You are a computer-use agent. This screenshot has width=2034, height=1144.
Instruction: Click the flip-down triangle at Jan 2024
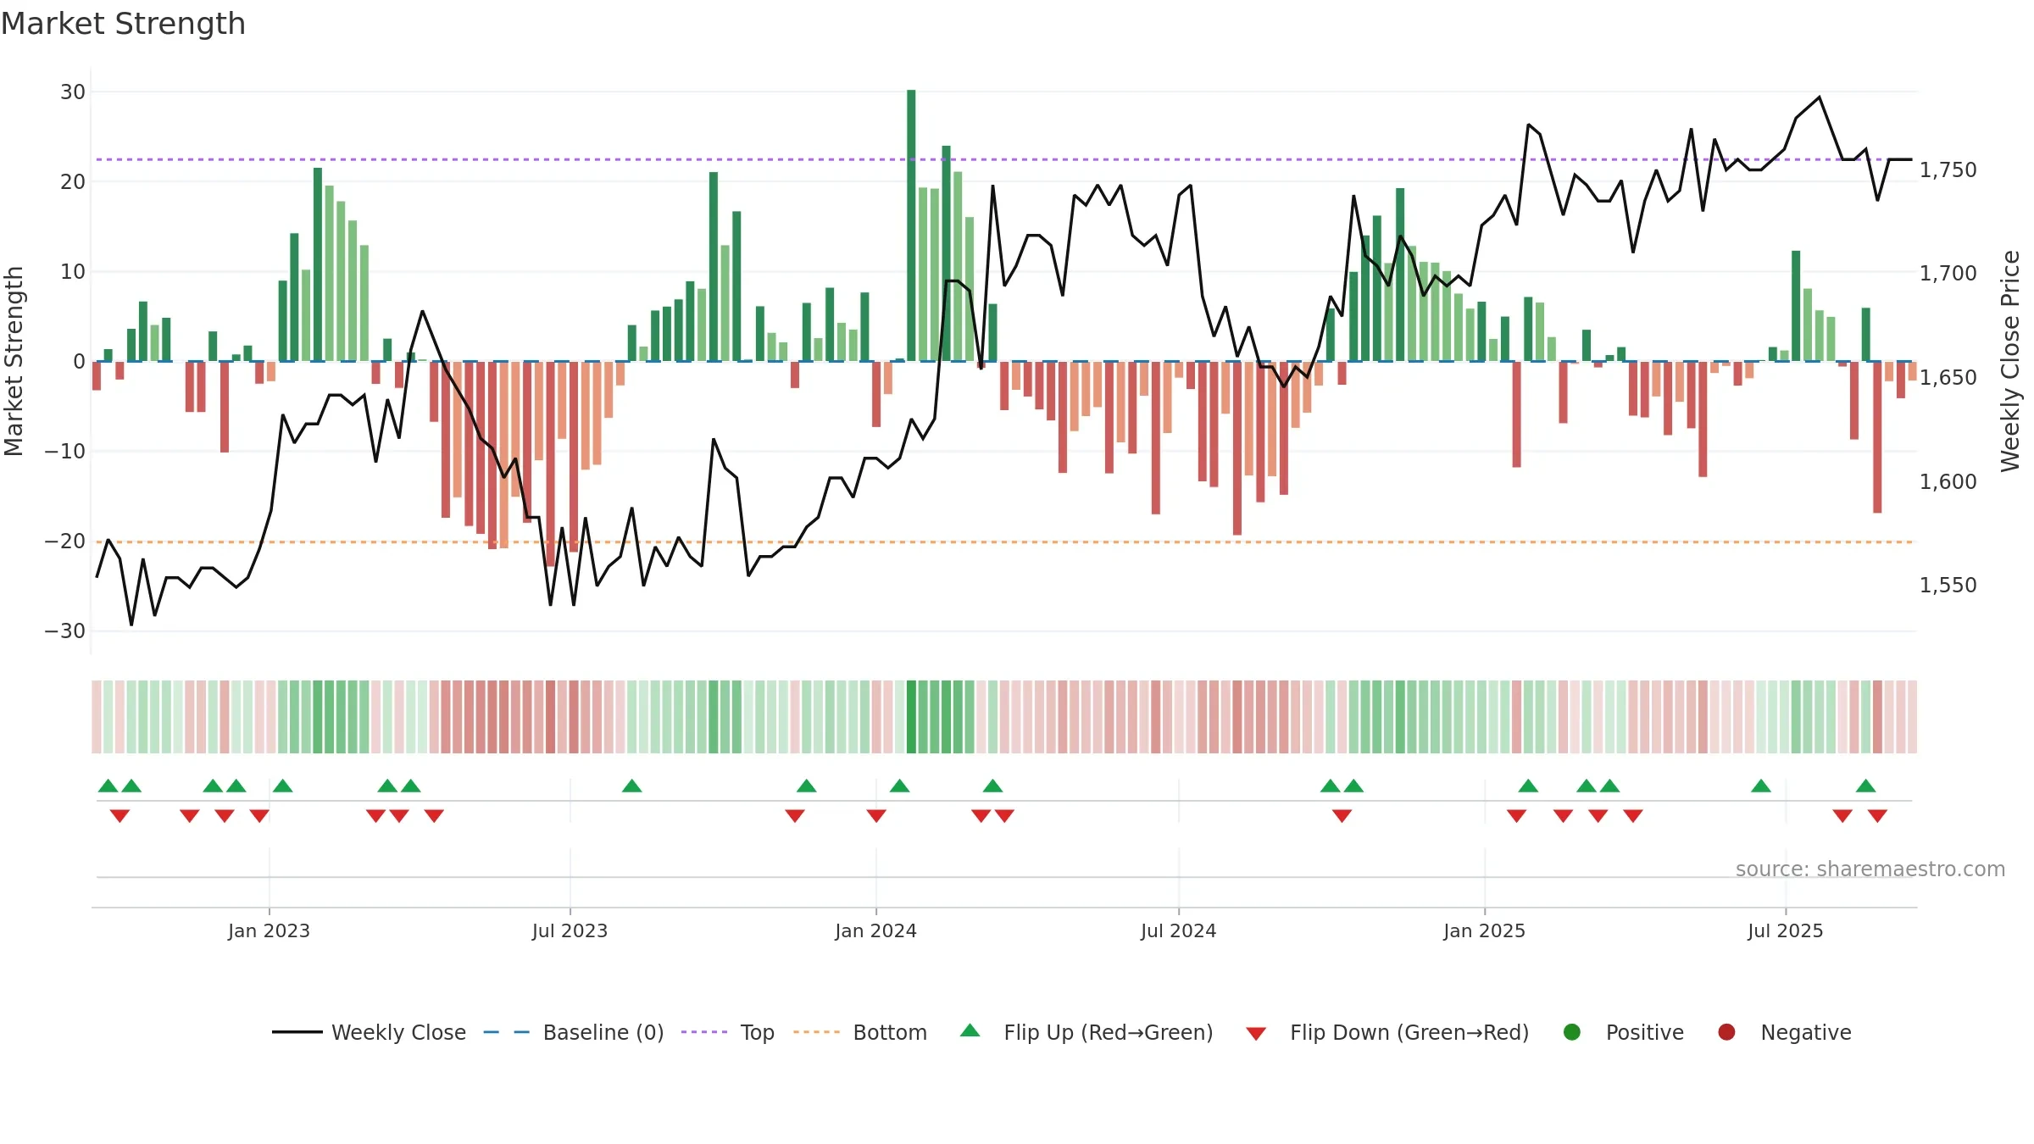876,815
